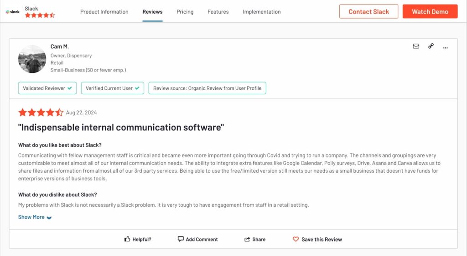Click the header star rating under Slack
The height and width of the screenshot is (256, 467).
40,15
